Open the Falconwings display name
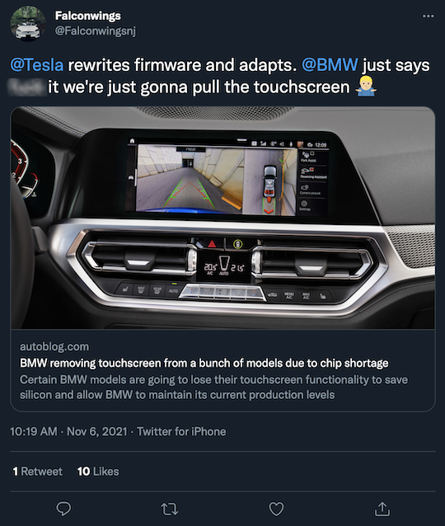The height and width of the screenshot is (526, 445). click(x=88, y=16)
